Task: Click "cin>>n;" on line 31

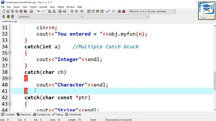Action: coord(47,28)
